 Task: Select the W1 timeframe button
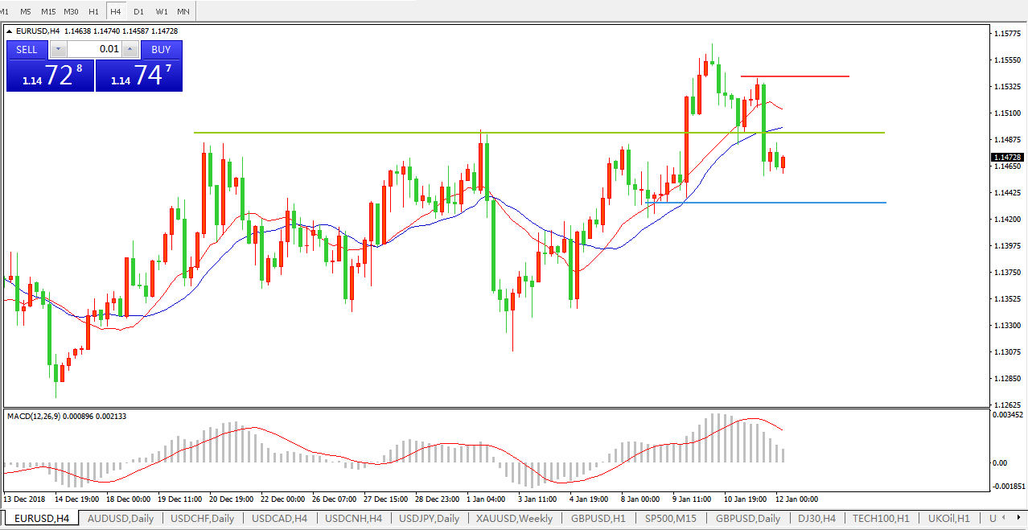click(x=162, y=11)
